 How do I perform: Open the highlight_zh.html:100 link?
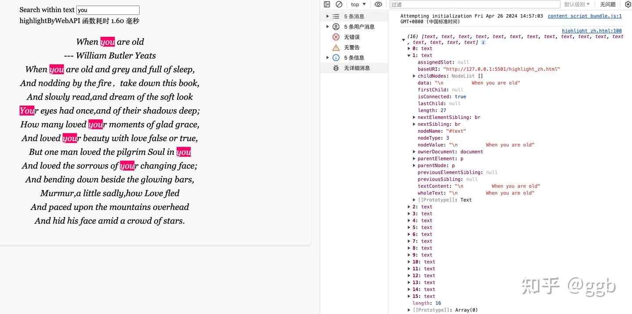coord(592,31)
